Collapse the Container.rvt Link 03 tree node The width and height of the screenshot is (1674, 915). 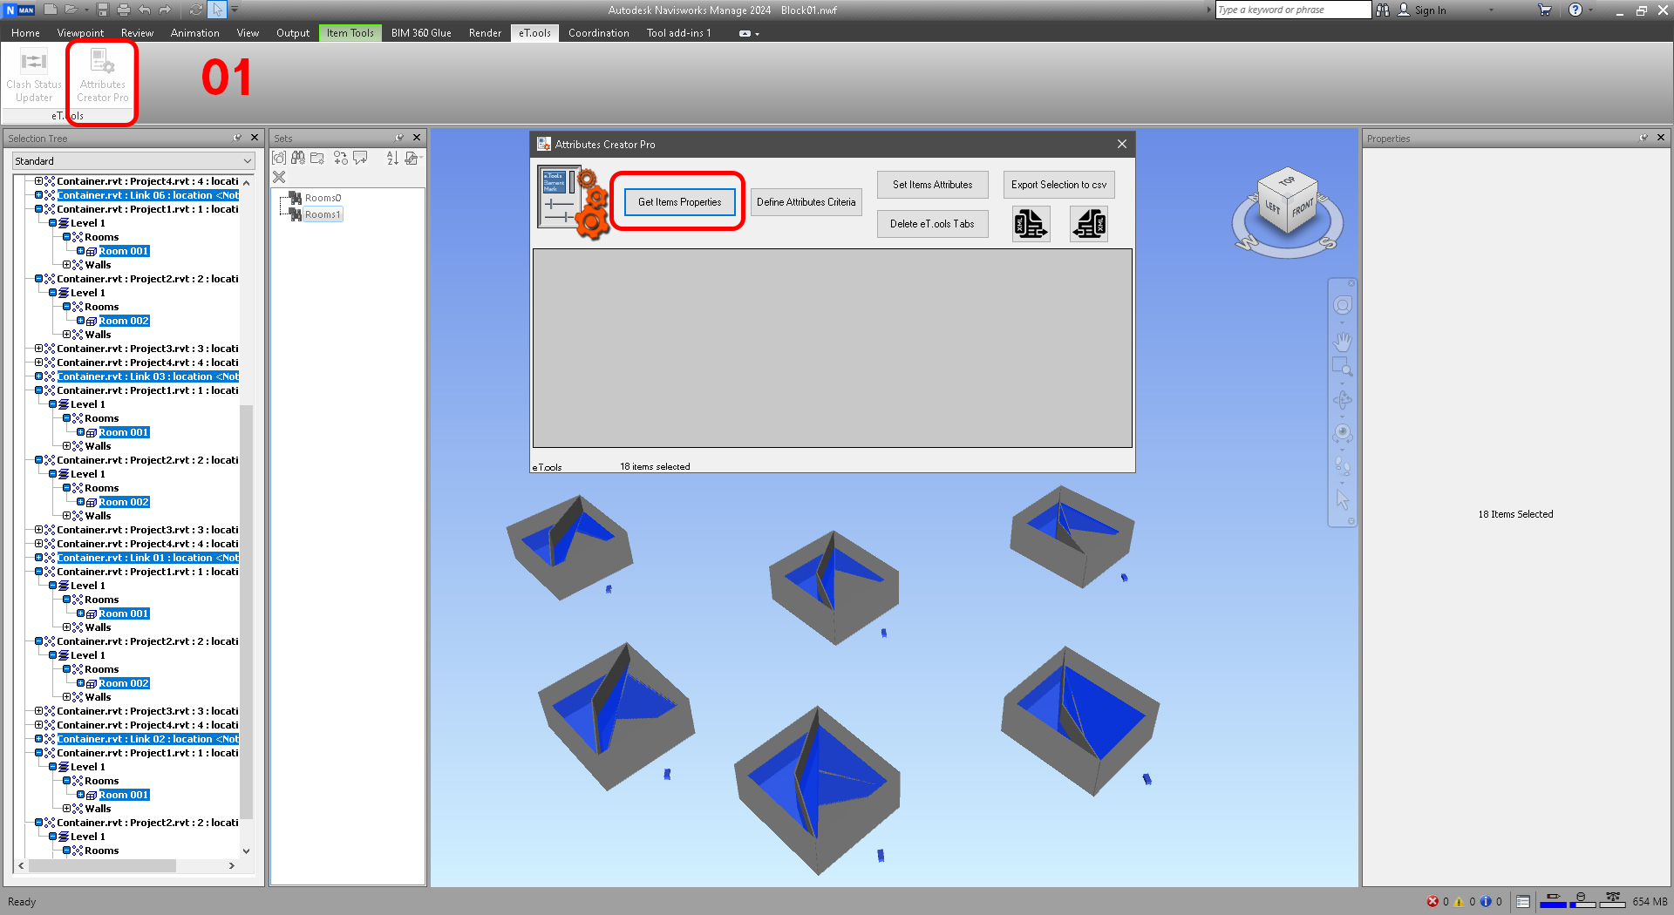(38, 376)
